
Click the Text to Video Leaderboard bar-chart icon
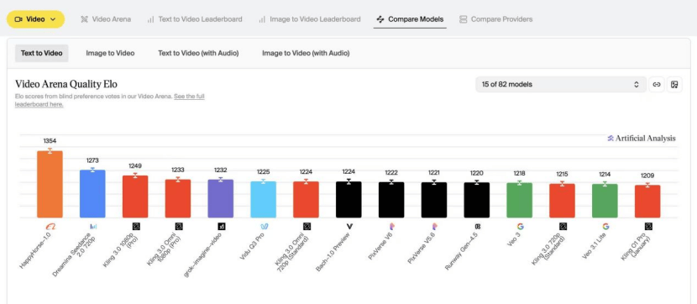coord(150,19)
